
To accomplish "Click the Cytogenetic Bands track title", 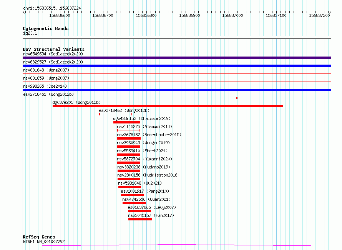I will (x=46, y=28).
